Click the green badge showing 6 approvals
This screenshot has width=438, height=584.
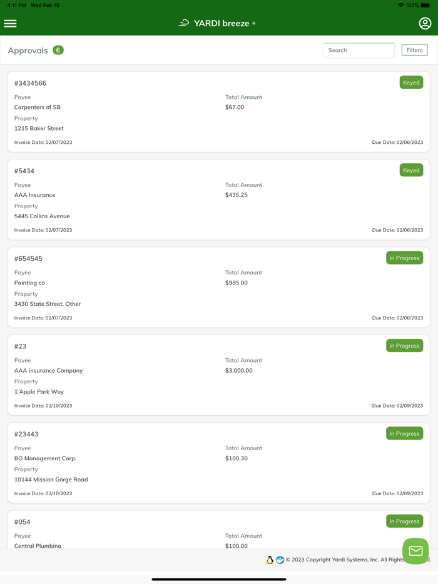point(58,49)
